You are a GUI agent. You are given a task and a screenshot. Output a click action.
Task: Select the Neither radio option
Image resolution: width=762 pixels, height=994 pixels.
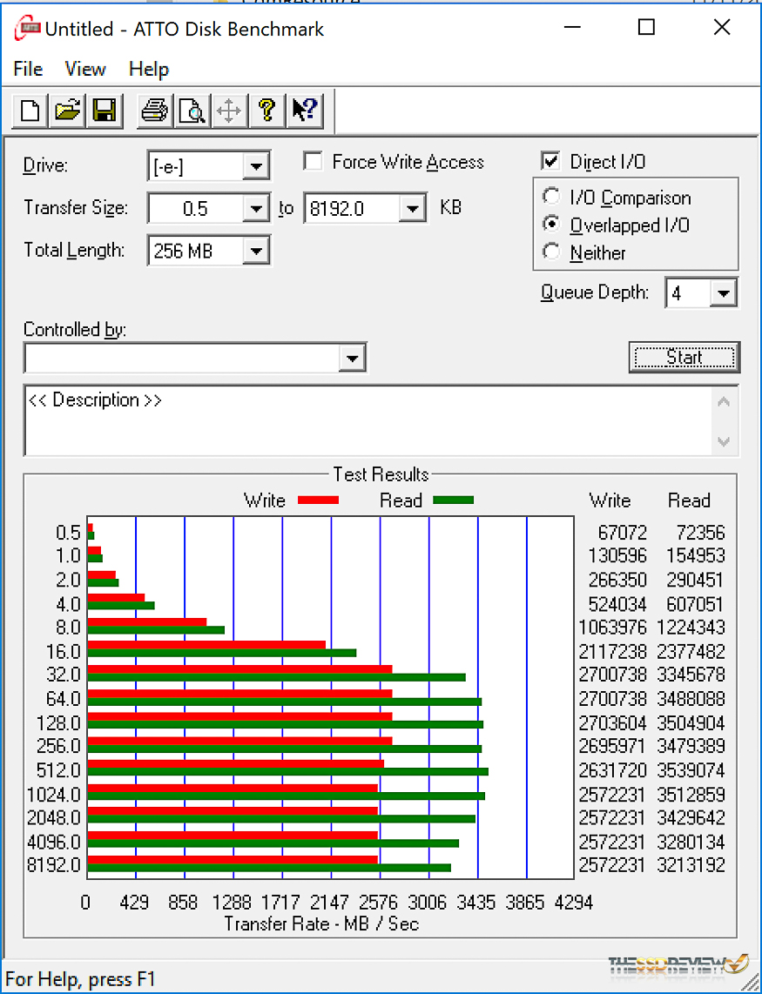[x=552, y=252]
